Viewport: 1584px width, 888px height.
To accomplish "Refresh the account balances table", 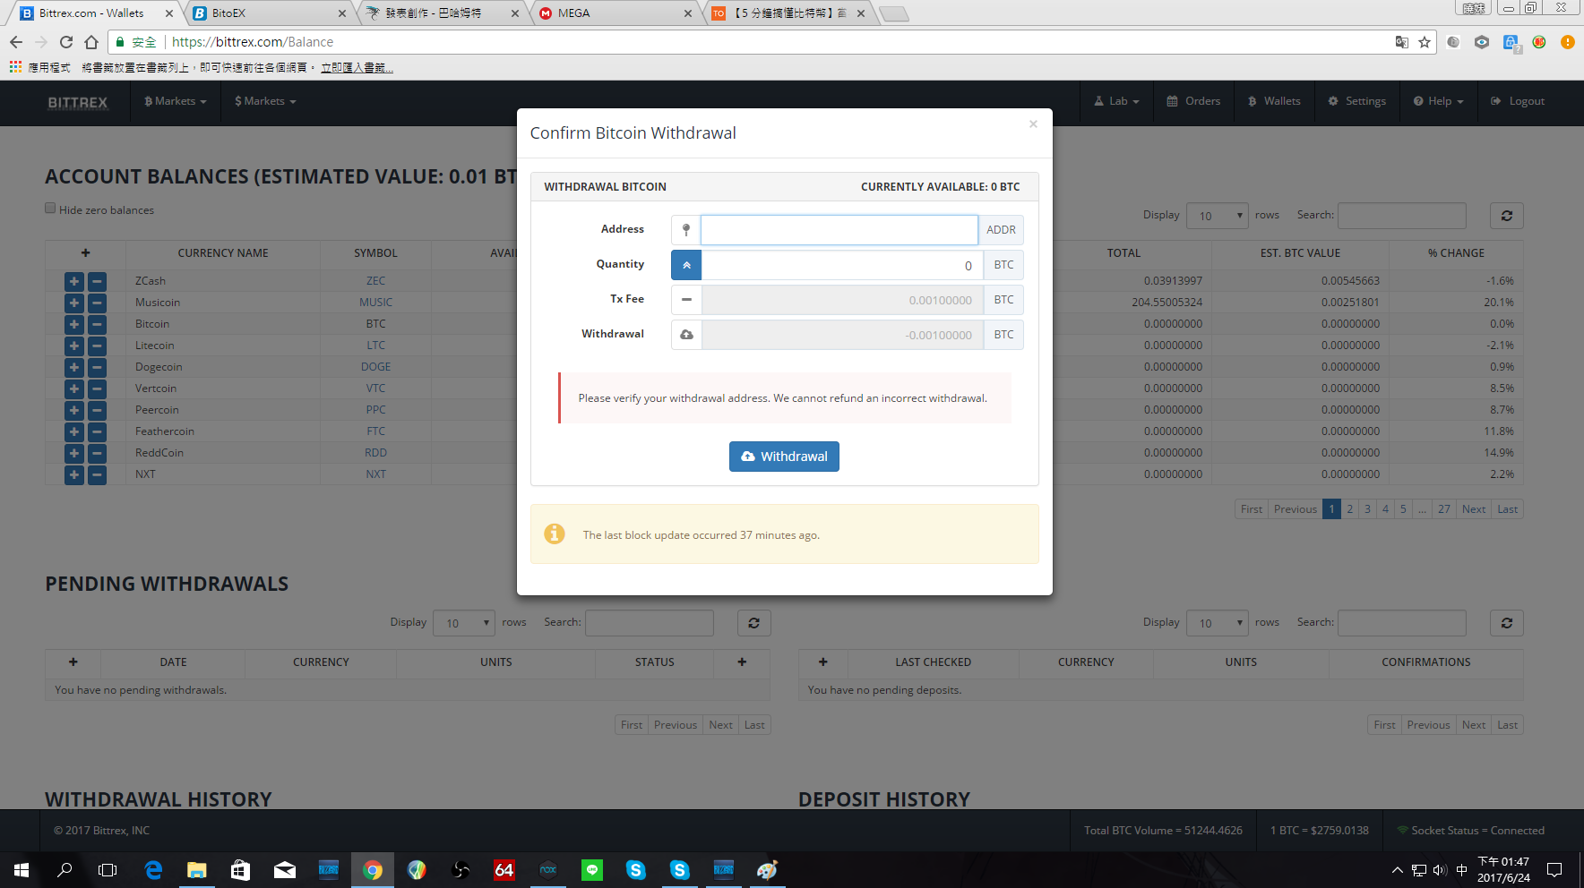I will pos(1506,216).
